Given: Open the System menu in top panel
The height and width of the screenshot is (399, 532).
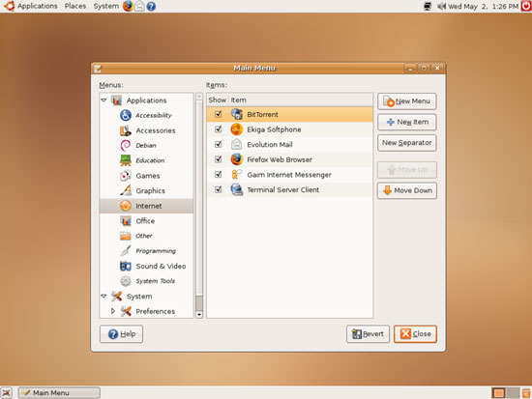Looking at the screenshot, I should pos(106,6).
